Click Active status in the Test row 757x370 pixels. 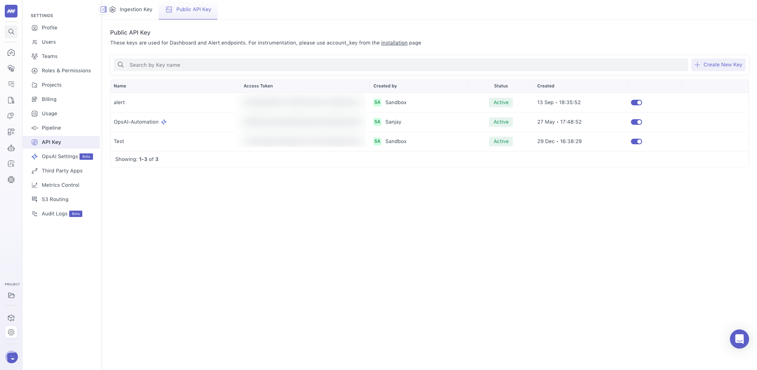[x=501, y=141]
